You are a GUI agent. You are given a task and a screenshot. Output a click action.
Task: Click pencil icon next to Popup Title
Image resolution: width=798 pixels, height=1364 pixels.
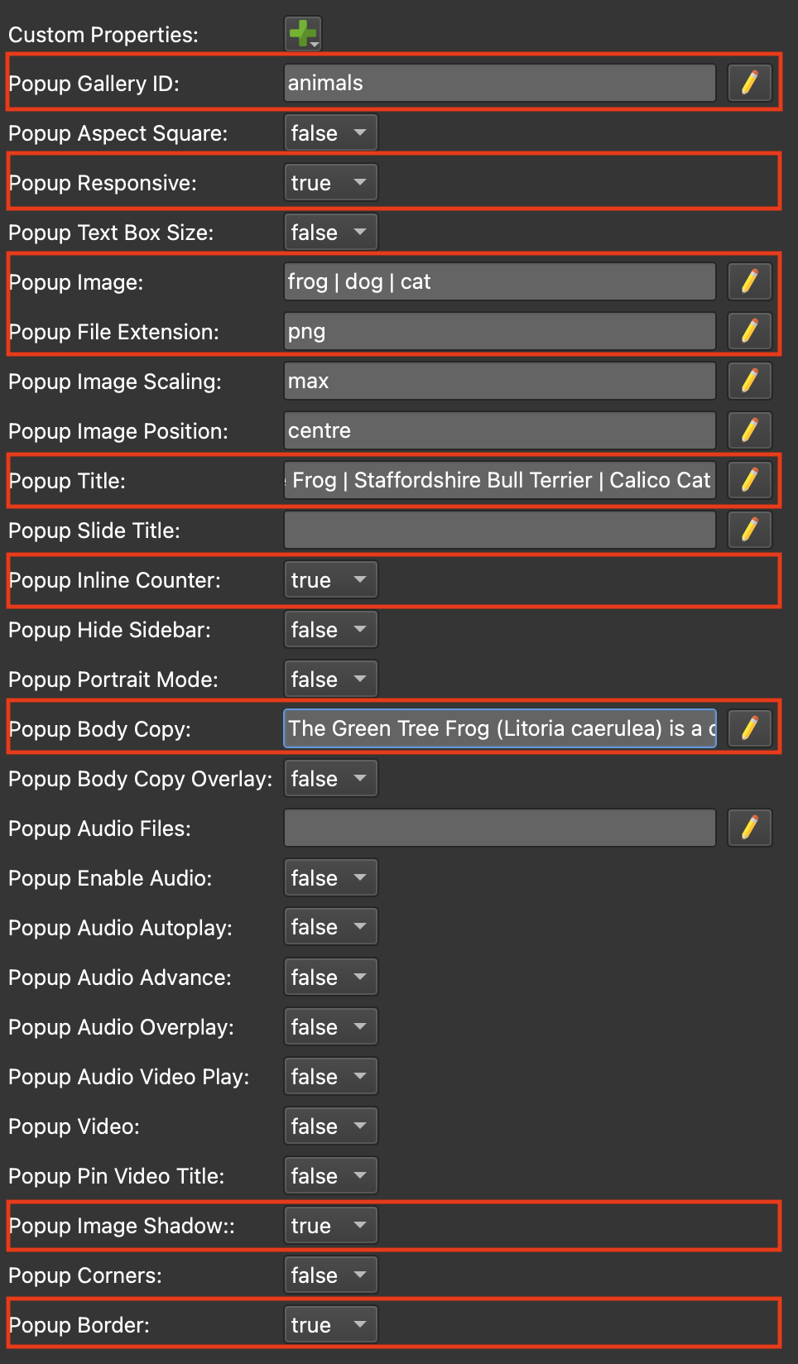[x=750, y=480]
